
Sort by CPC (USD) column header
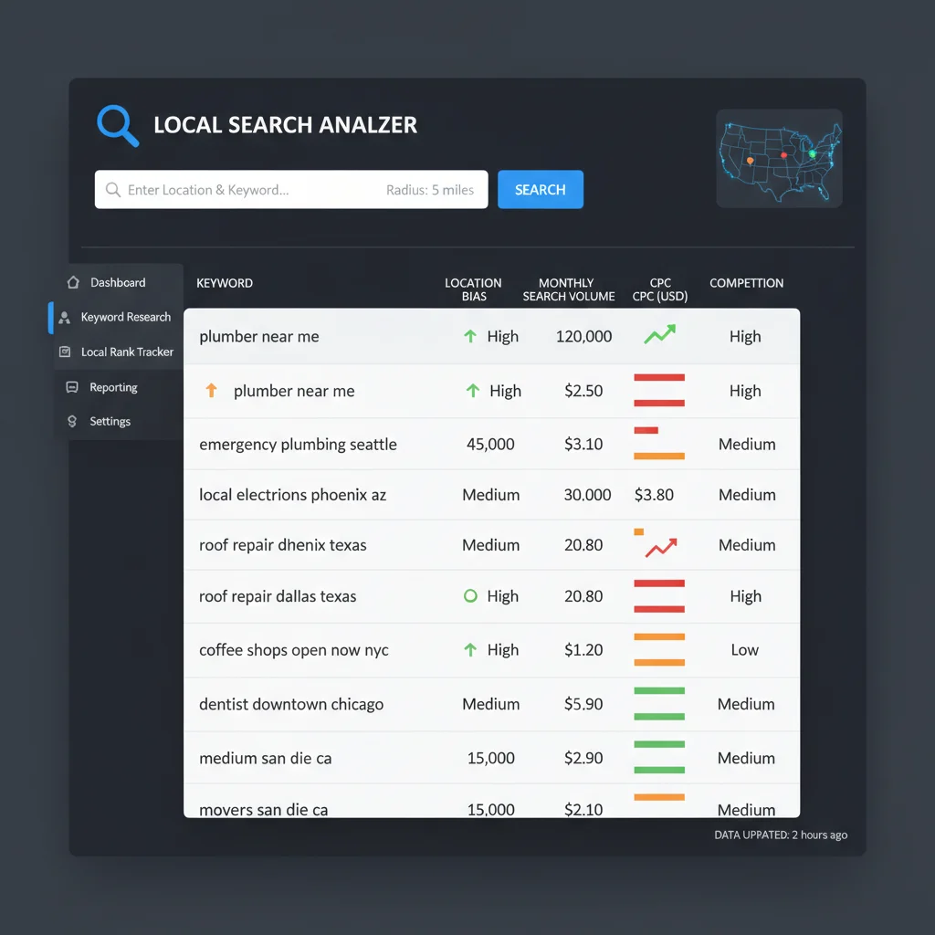tap(659, 289)
